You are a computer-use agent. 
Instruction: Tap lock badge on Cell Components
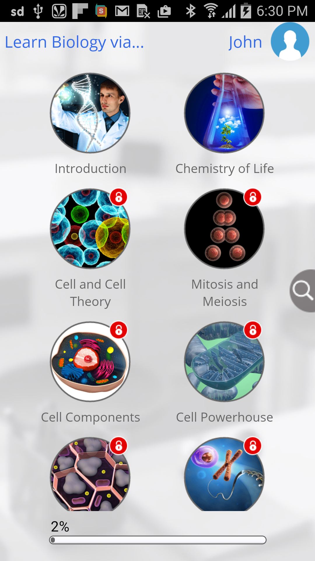119,330
